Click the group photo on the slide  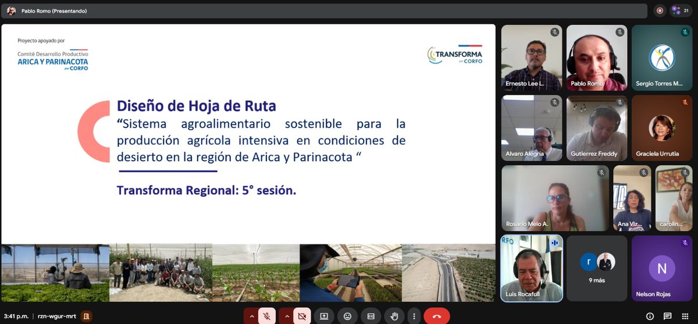pyautogui.click(x=161, y=273)
